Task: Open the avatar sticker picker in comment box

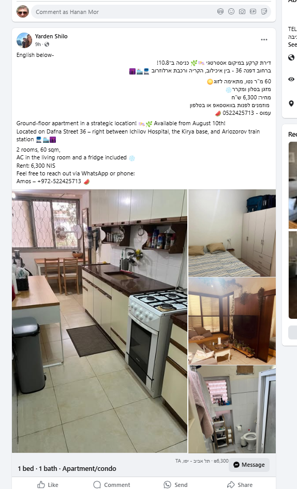Action: coord(220,12)
